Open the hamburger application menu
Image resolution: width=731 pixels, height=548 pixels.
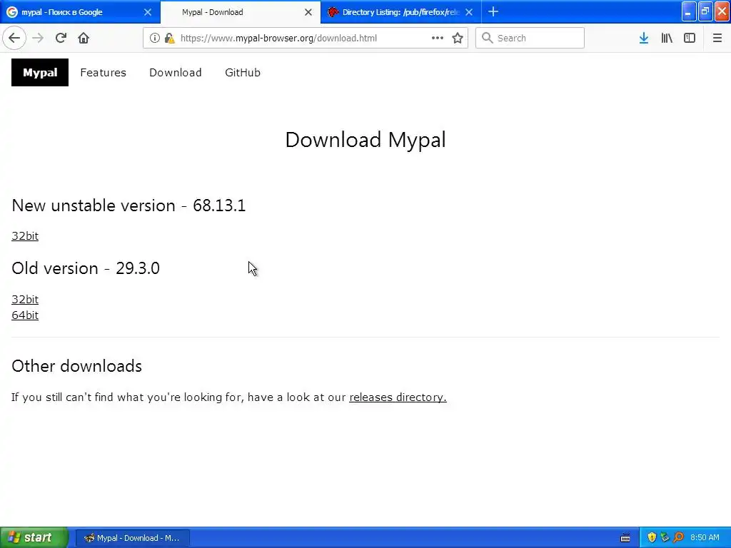point(717,38)
